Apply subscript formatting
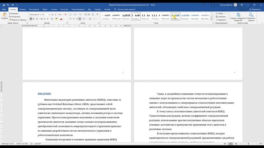This screenshot has height=148, width=264. (45, 19)
